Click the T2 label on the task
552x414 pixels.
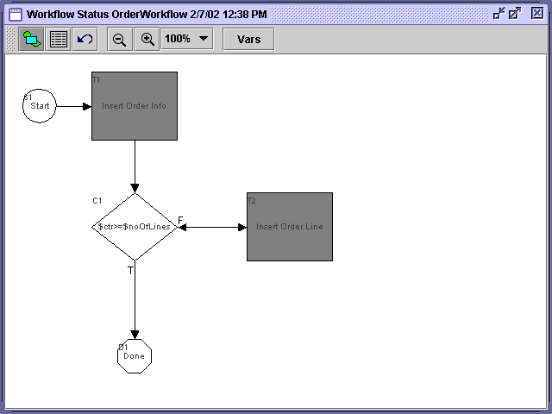pyautogui.click(x=251, y=201)
